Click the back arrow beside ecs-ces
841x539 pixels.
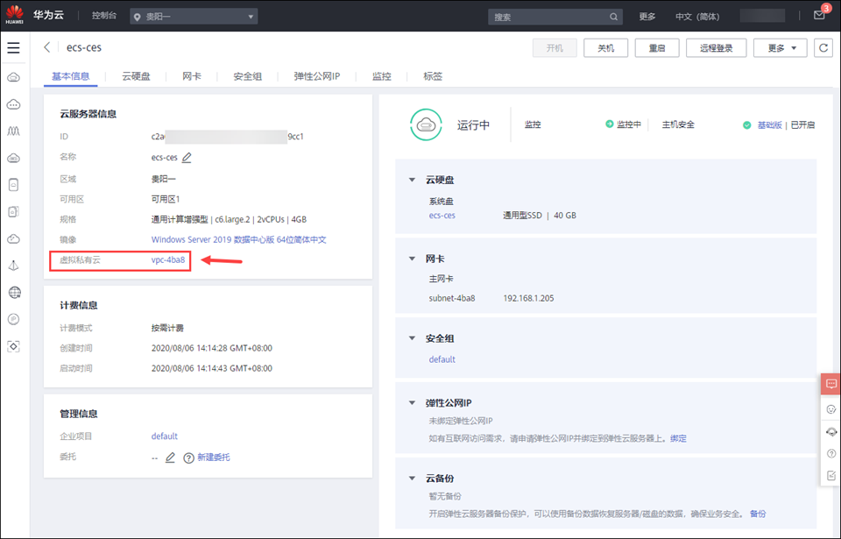point(46,47)
